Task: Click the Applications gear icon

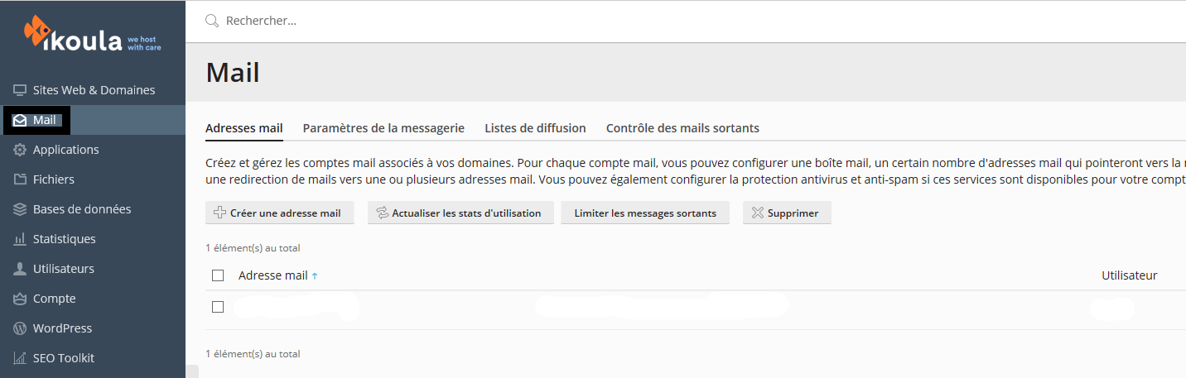Action: pyautogui.click(x=20, y=150)
